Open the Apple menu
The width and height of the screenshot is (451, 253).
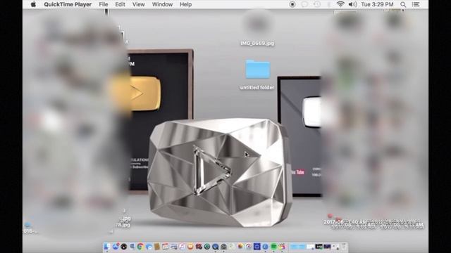(33, 4)
